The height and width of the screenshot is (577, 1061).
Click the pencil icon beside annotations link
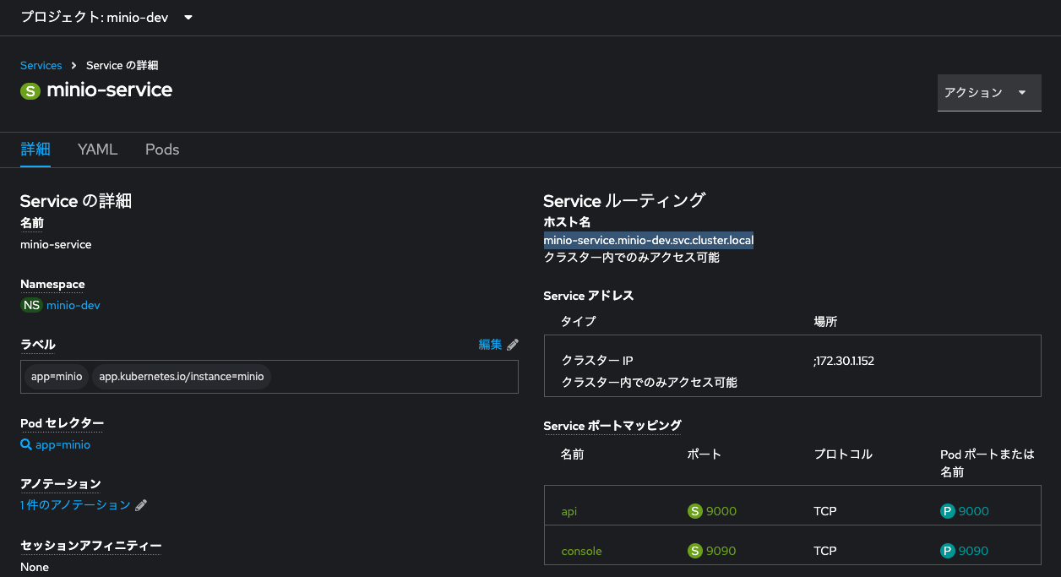(x=141, y=505)
